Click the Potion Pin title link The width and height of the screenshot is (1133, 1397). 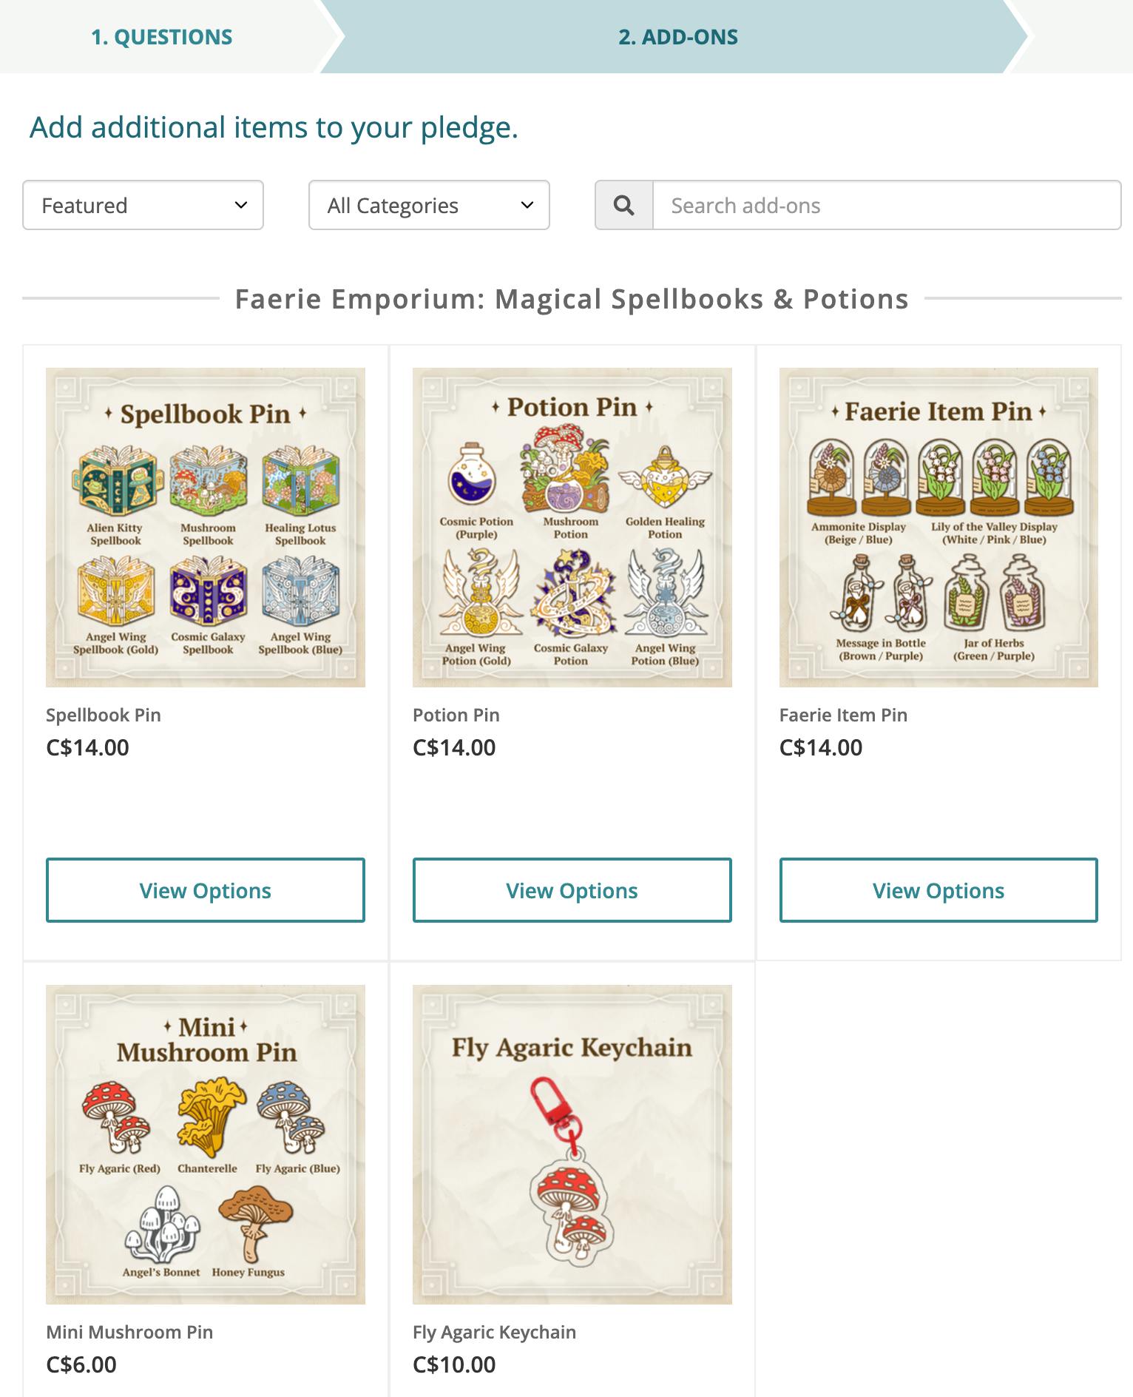456,715
